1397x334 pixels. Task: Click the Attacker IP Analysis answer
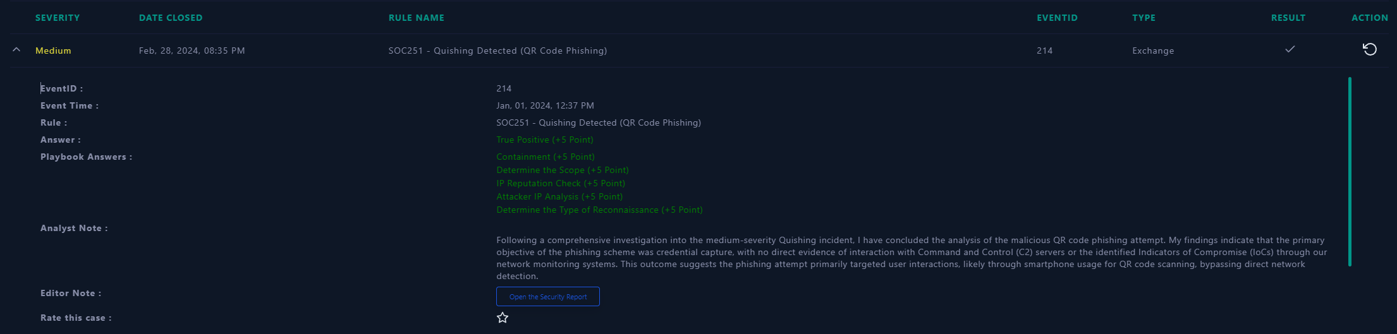[x=559, y=196]
